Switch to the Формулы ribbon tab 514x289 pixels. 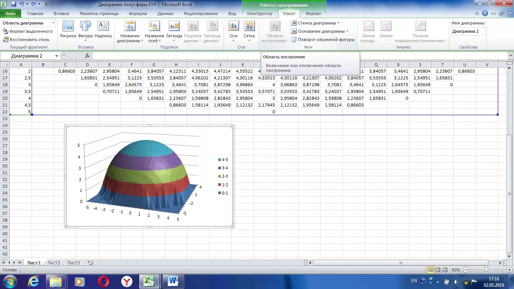coord(138,14)
